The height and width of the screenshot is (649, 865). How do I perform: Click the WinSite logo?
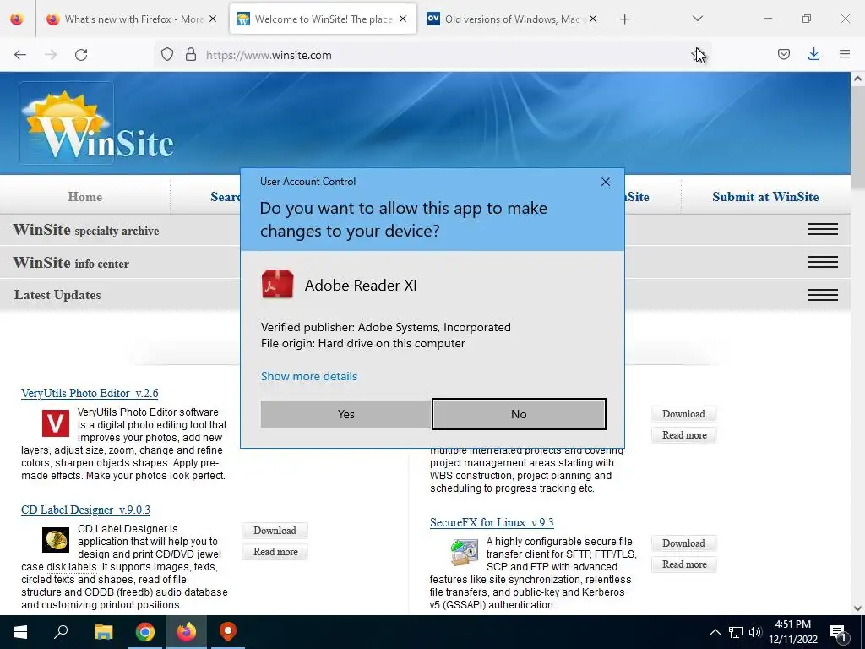(x=97, y=124)
